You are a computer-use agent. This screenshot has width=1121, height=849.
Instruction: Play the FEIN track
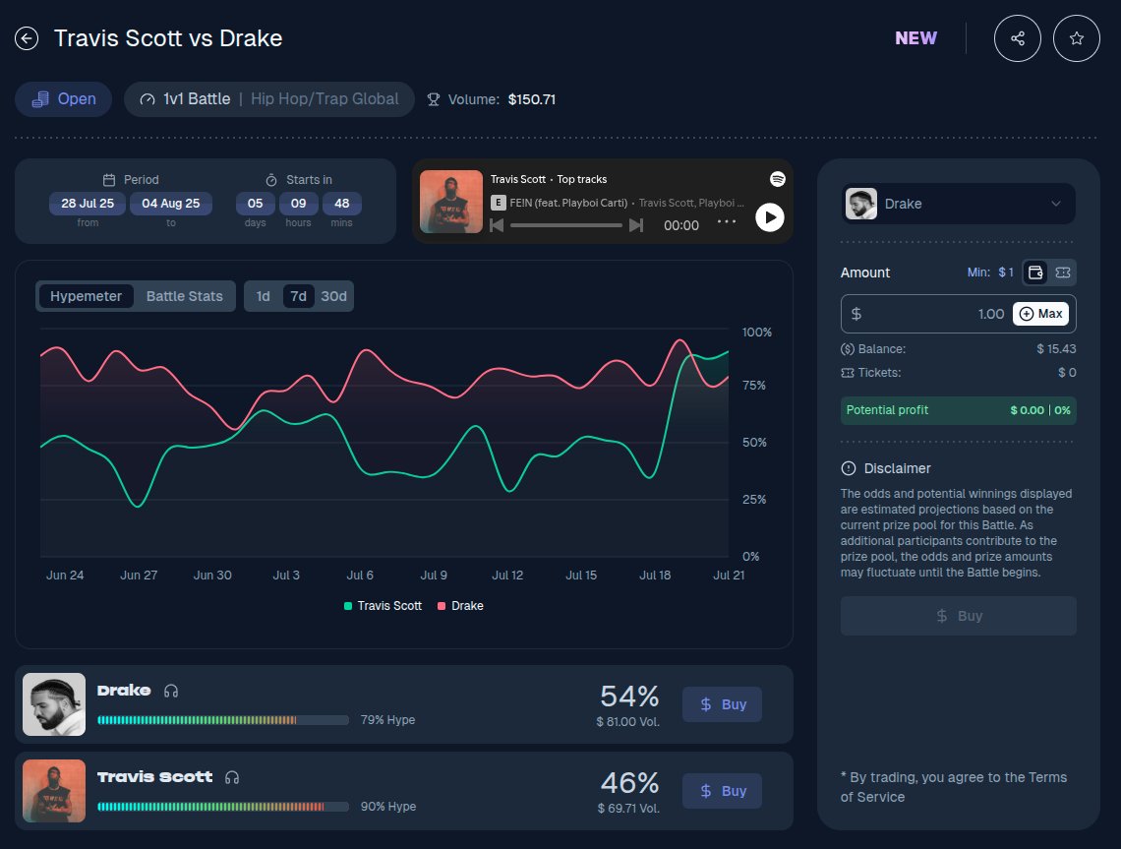coord(769,216)
